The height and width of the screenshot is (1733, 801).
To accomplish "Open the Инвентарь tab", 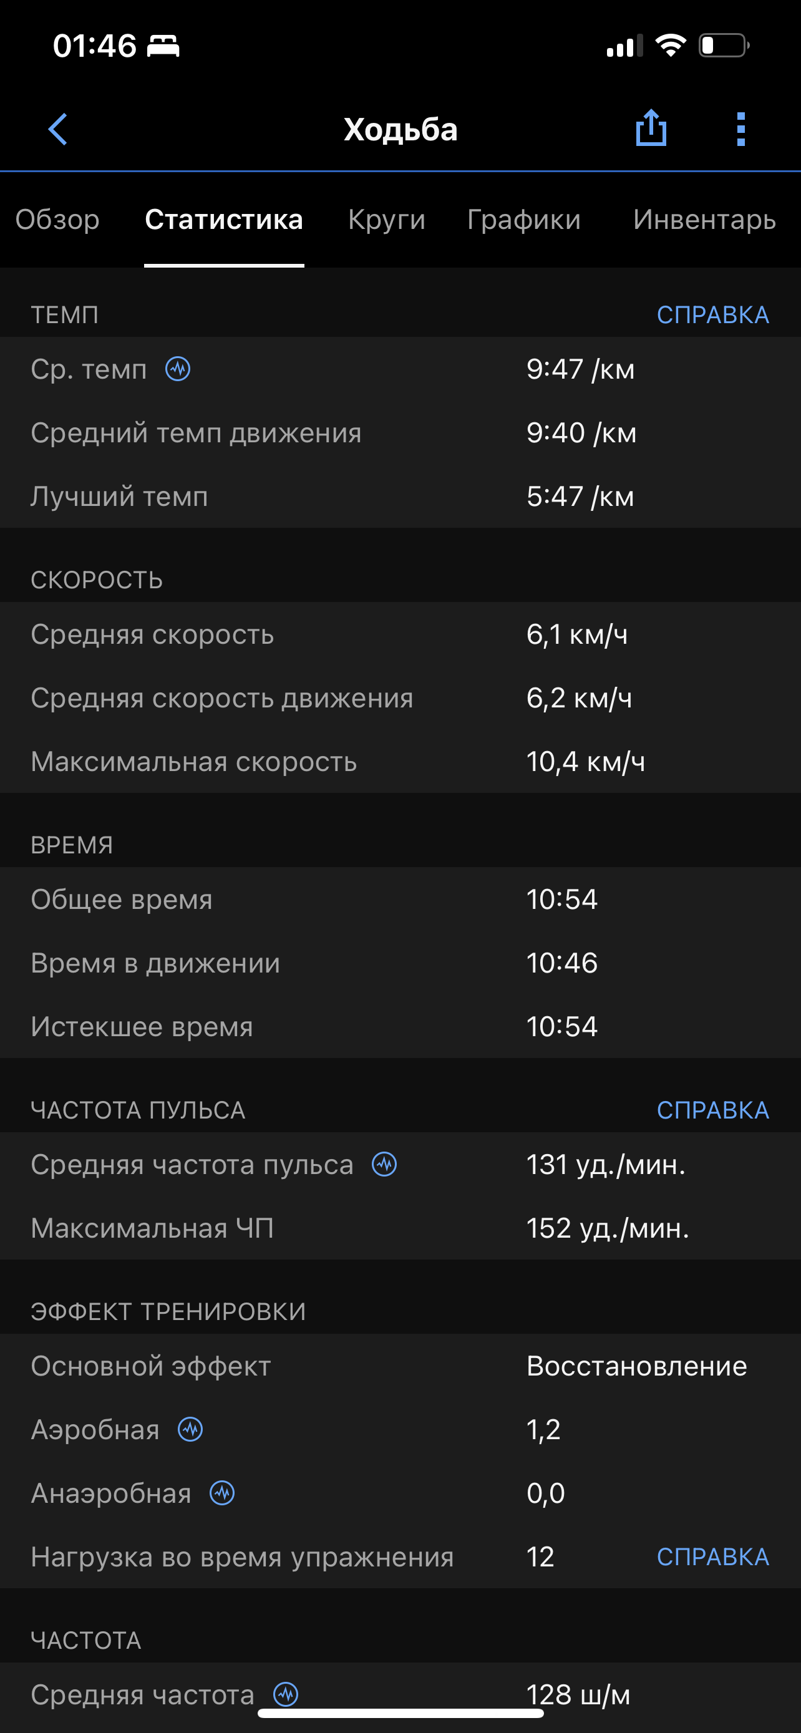I will 704,220.
